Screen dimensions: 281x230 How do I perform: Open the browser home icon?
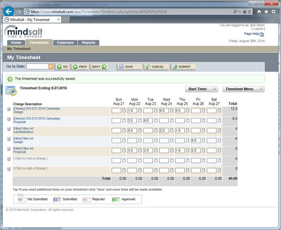[259, 12]
